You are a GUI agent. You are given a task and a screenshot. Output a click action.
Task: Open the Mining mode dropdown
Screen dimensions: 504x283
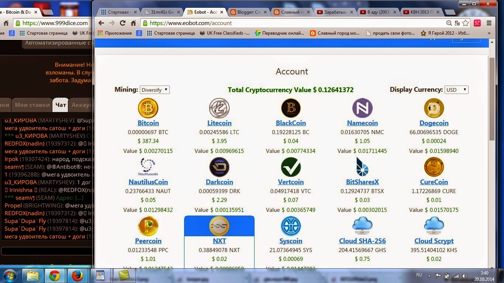(x=155, y=90)
